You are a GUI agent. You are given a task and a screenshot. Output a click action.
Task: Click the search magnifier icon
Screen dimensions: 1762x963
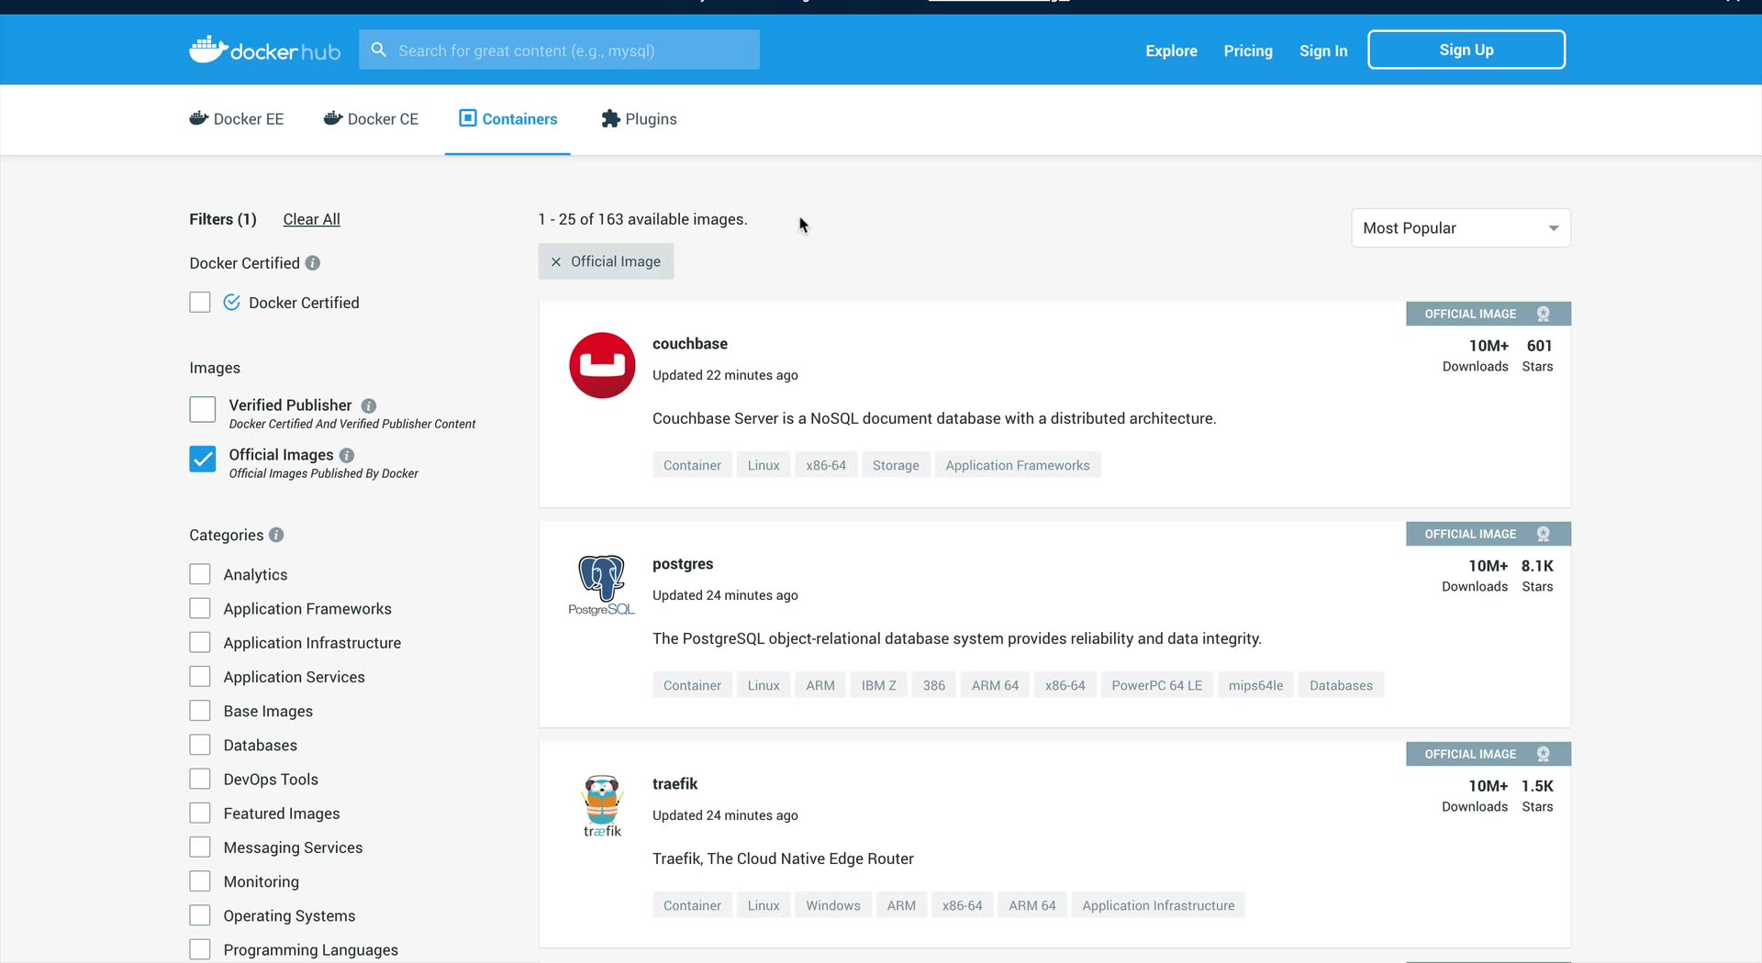[x=378, y=50]
